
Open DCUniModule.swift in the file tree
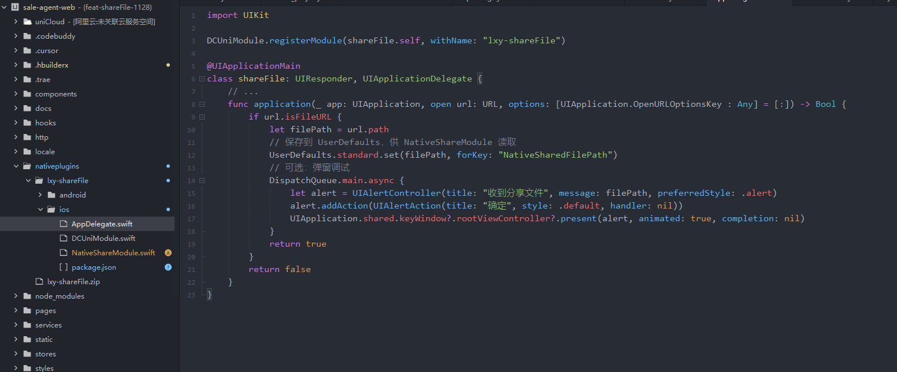coord(103,239)
